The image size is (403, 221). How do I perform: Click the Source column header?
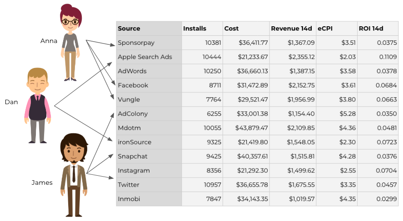coord(129,29)
